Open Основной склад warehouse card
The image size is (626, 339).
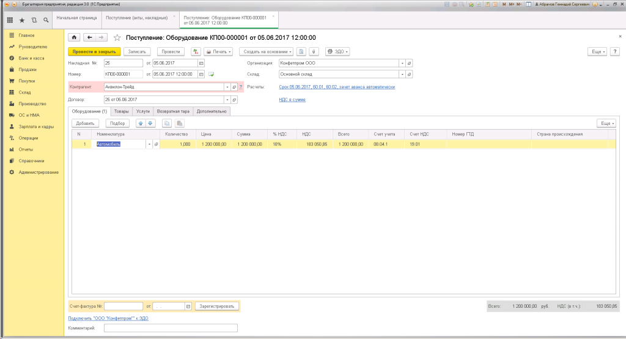(409, 75)
